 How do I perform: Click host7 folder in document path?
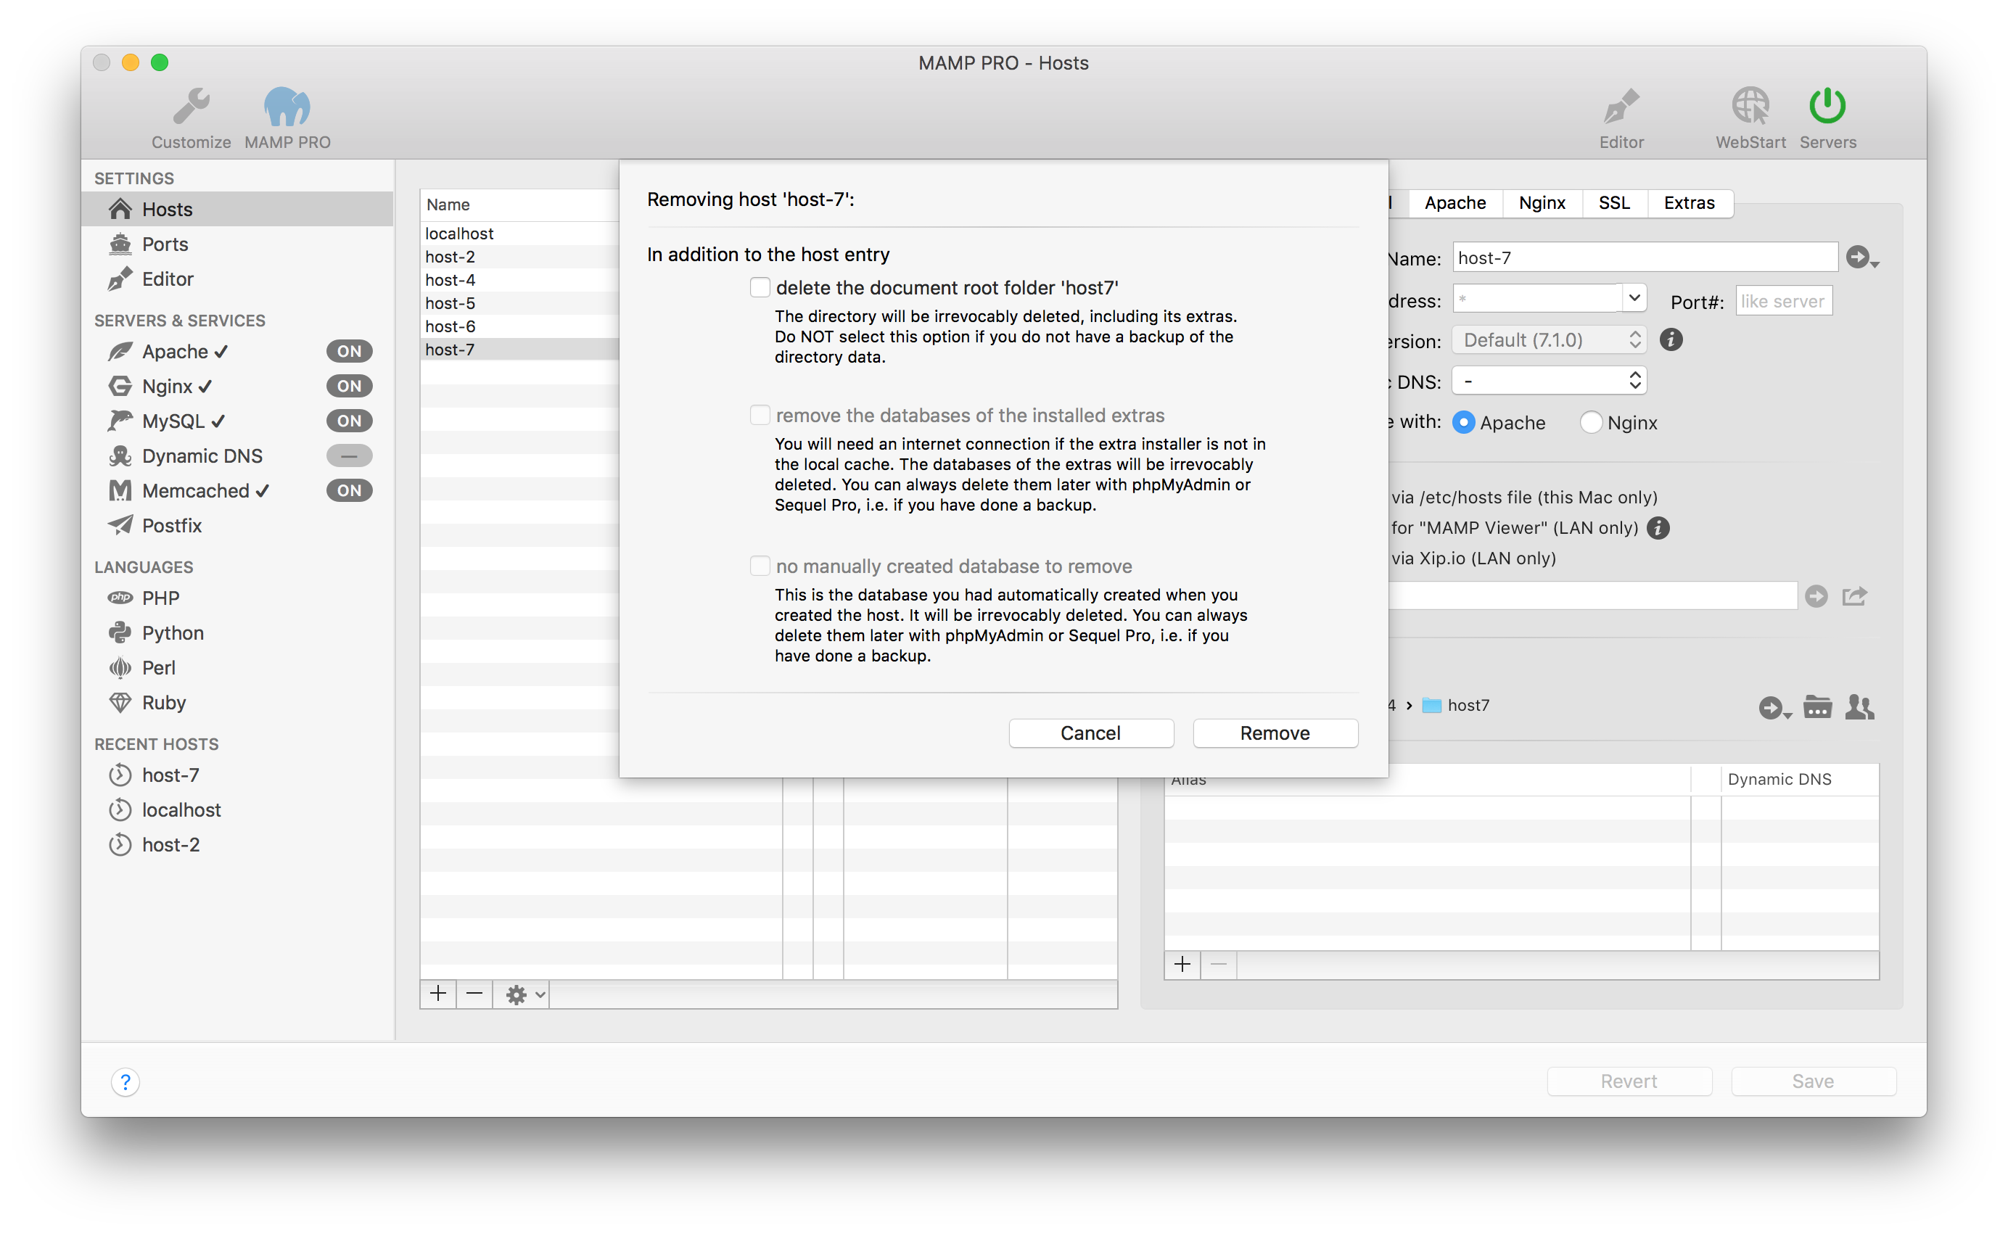(x=1456, y=706)
